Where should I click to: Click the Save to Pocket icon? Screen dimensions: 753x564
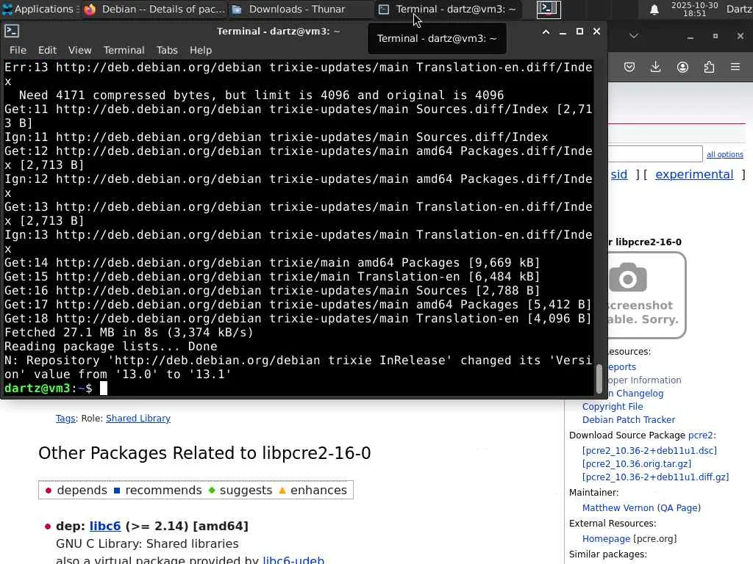point(629,67)
